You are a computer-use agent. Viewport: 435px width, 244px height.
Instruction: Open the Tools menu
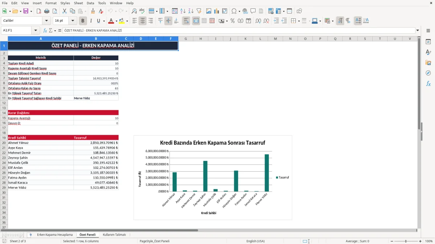point(102,3)
